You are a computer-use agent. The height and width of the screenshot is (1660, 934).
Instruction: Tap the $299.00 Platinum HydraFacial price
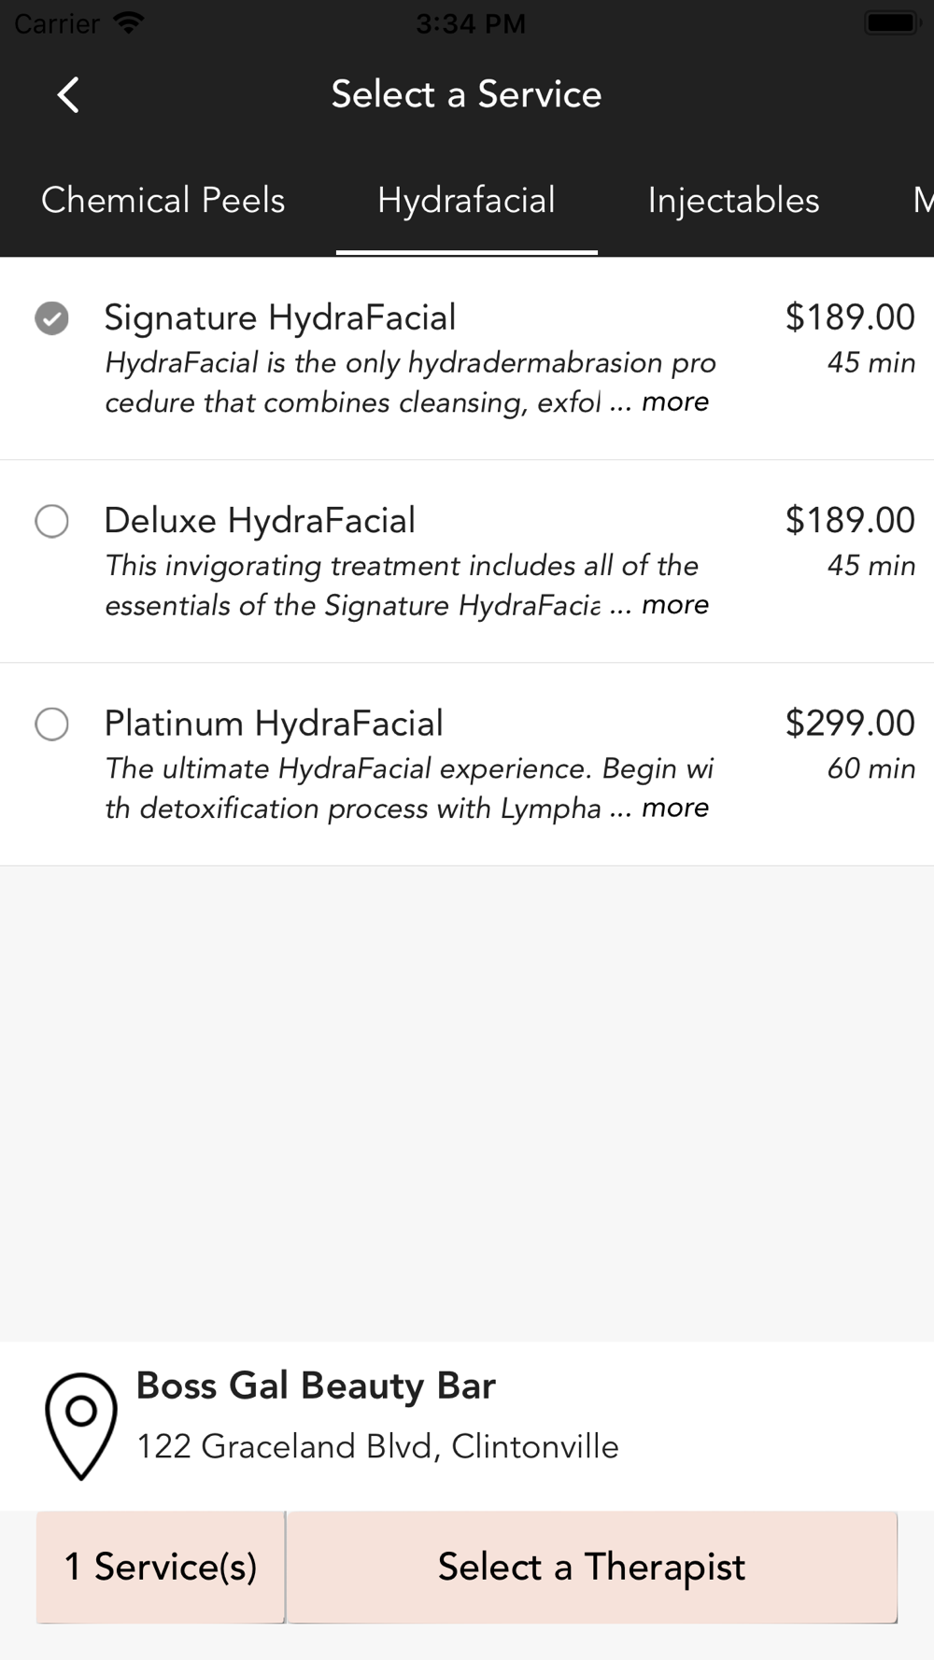point(850,723)
